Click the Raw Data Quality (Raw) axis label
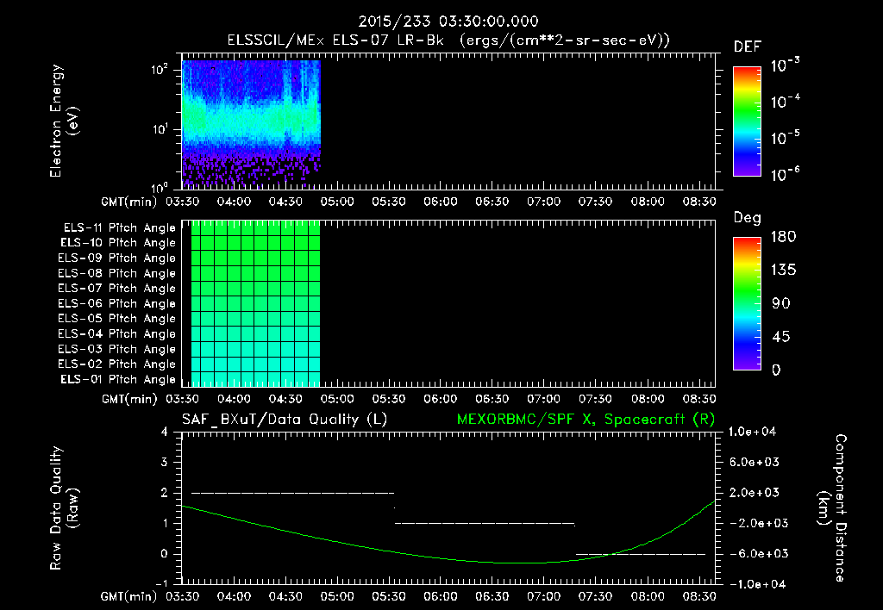The image size is (883, 610). click(64, 508)
